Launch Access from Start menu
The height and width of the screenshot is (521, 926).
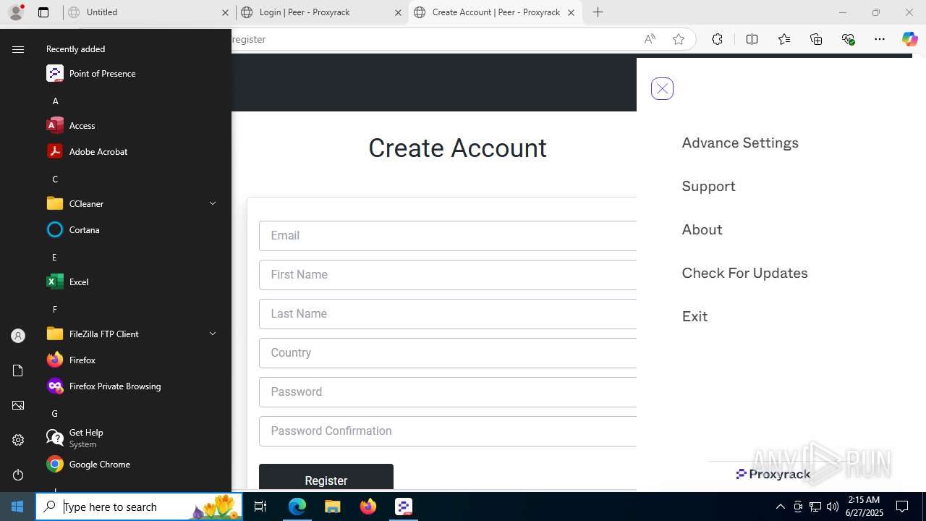pyautogui.click(x=134, y=125)
